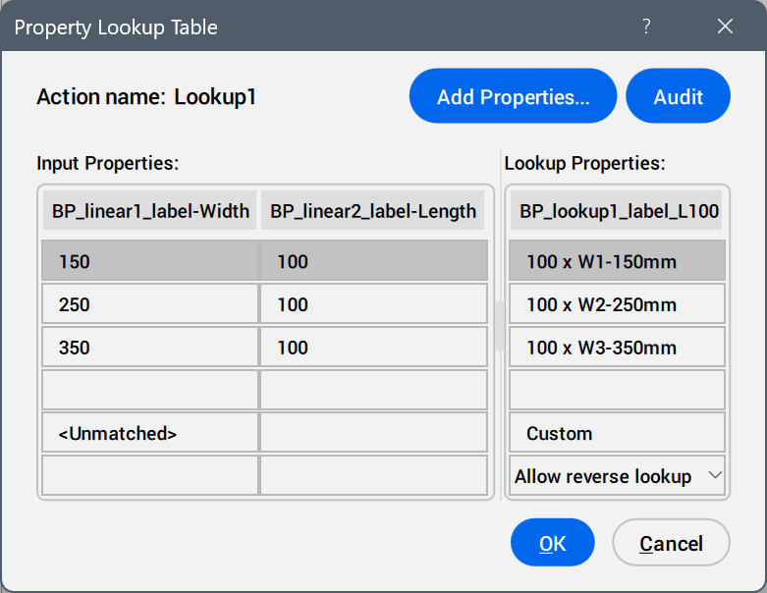Select the BP_linear1_label-Width column header
The image size is (767, 593).
coord(149,210)
